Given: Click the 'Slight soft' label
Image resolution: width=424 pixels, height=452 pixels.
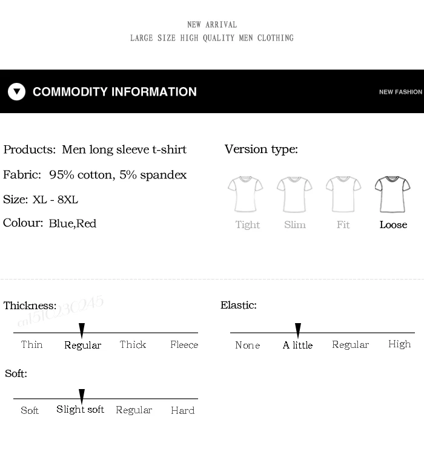Looking at the screenshot, I should click(80, 409).
